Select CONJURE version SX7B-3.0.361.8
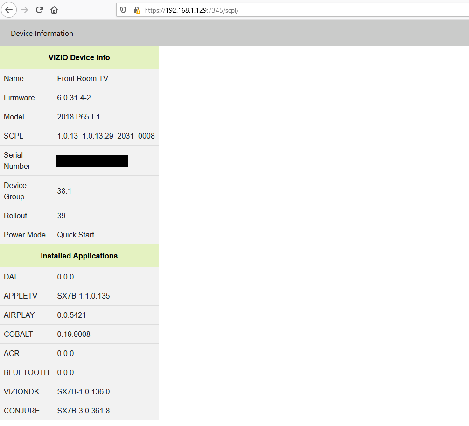This screenshot has width=469, height=426. tap(84, 411)
